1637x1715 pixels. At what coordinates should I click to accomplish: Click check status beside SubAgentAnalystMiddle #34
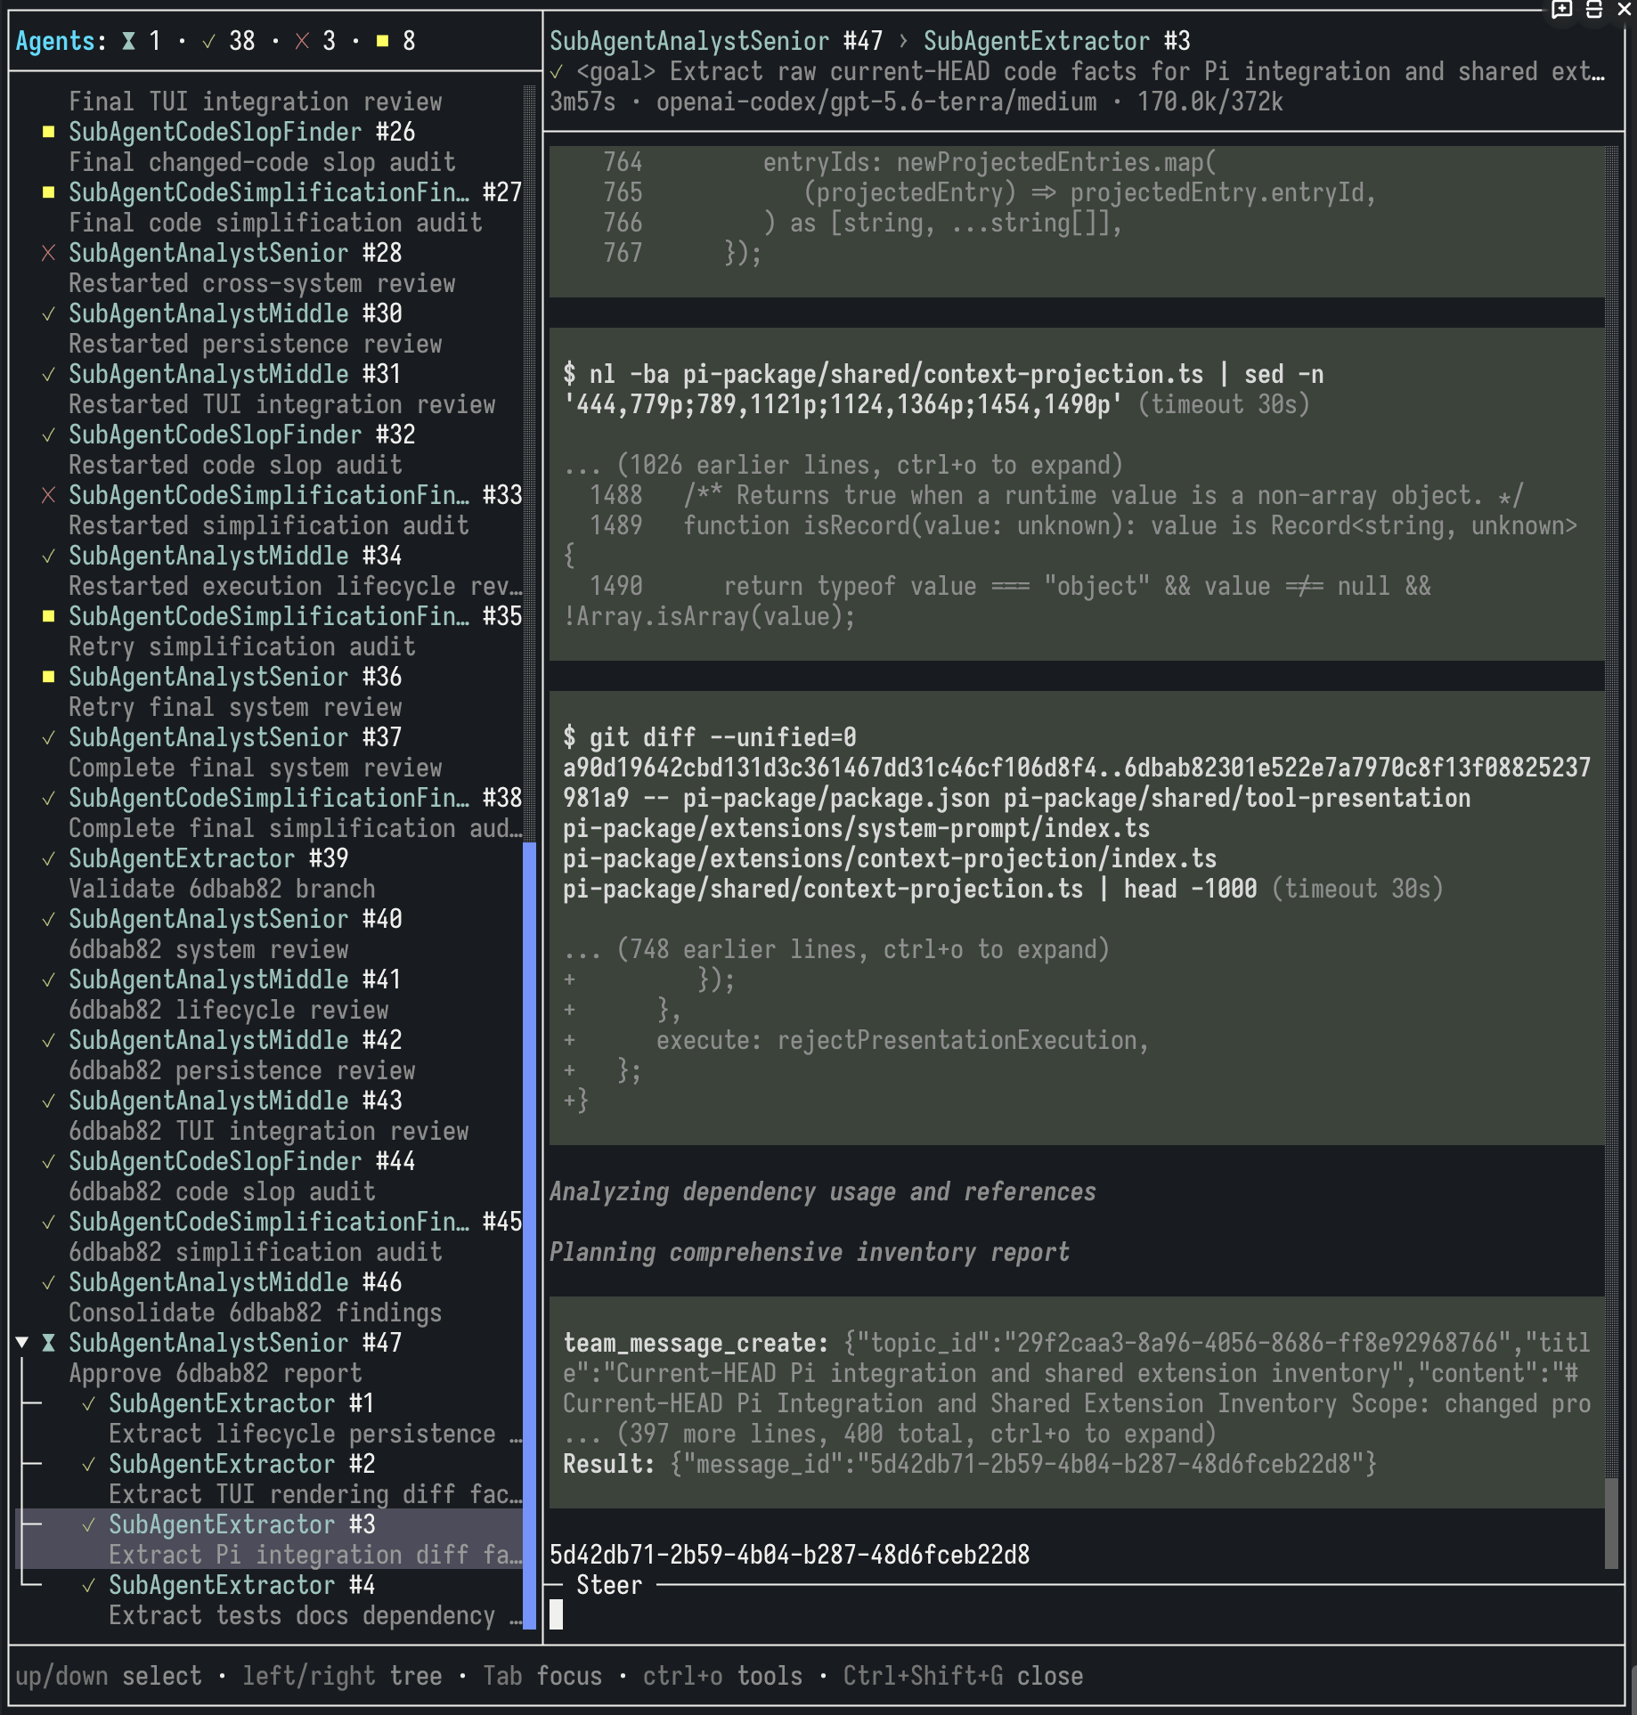(48, 556)
